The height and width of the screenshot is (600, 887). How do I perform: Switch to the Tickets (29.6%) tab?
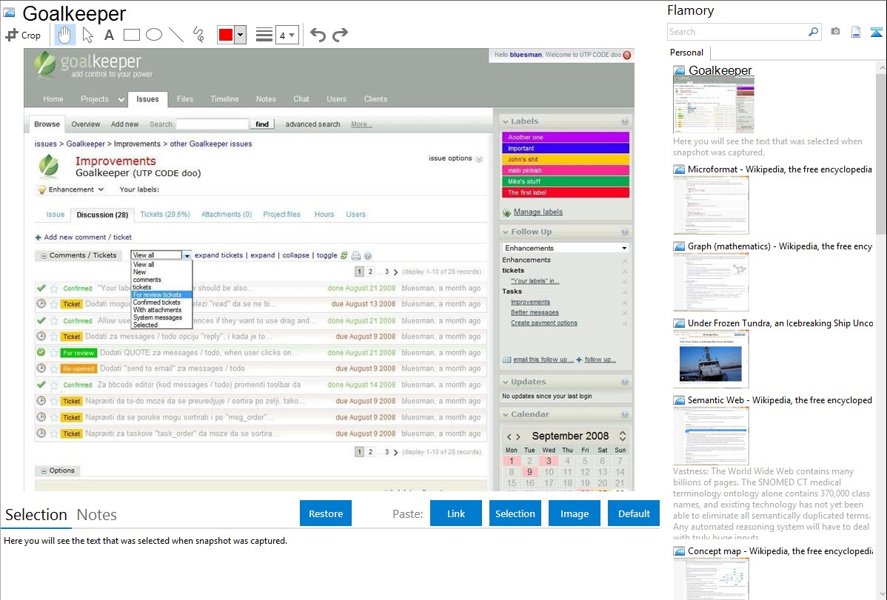tap(165, 215)
